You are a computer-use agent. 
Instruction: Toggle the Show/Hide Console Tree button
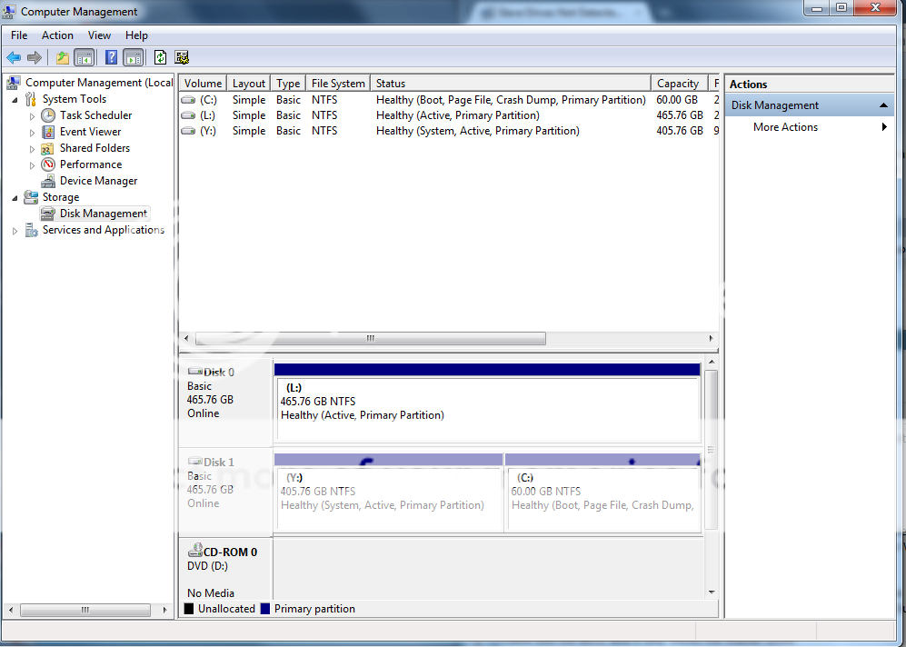85,57
